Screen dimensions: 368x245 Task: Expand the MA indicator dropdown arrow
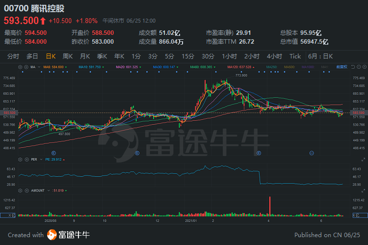coord(39,67)
